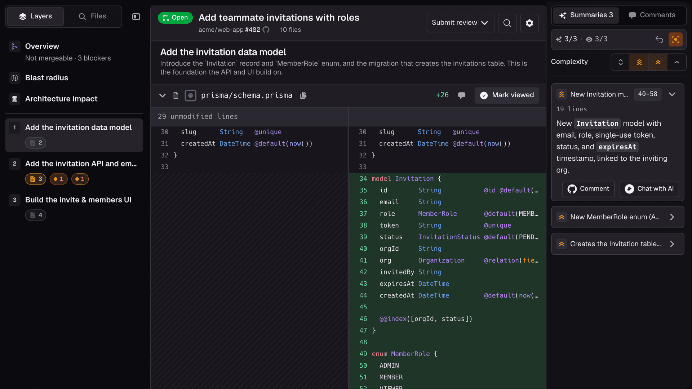Mark schema.prisma as viewed
The image size is (692, 389).
pos(506,95)
